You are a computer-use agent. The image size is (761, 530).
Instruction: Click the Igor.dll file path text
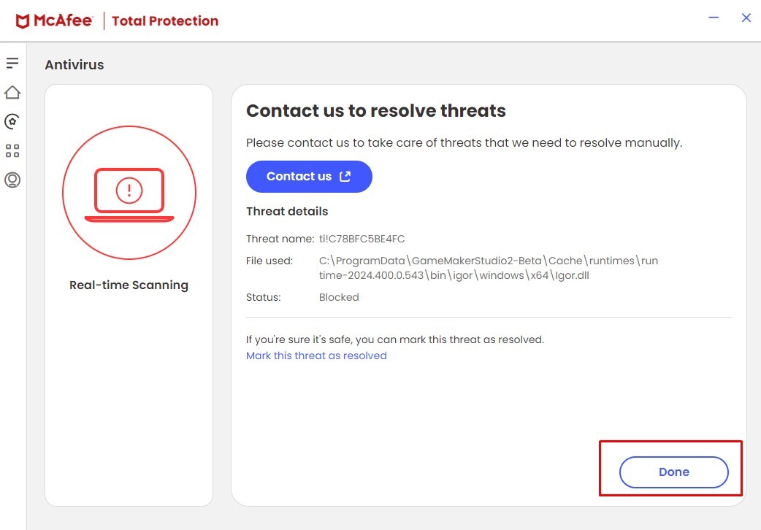pyautogui.click(x=488, y=268)
